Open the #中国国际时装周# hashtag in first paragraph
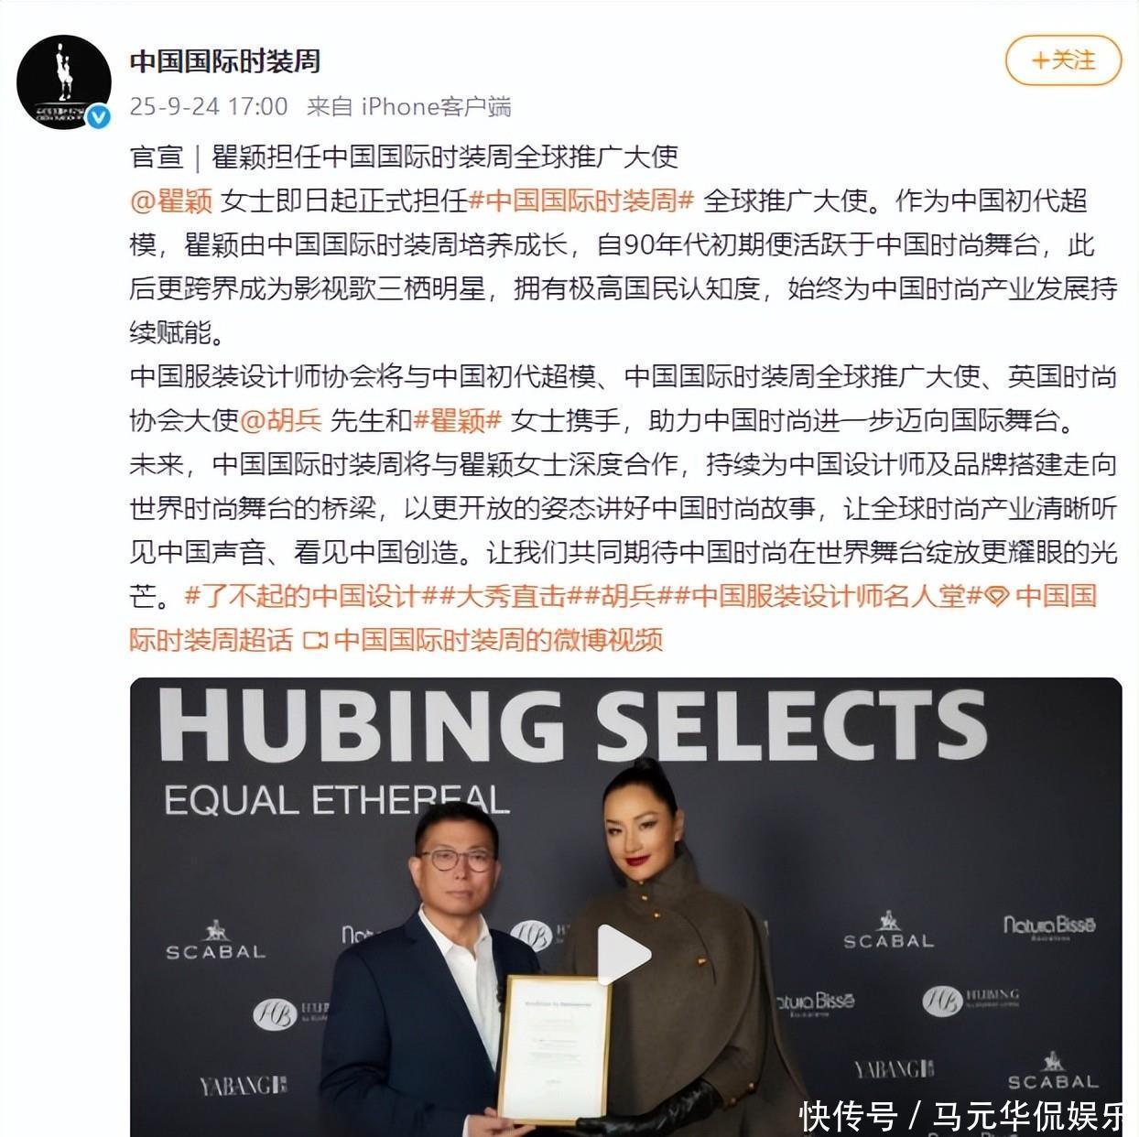Screen dimensions: 1139x1137 tap(582, 200)
